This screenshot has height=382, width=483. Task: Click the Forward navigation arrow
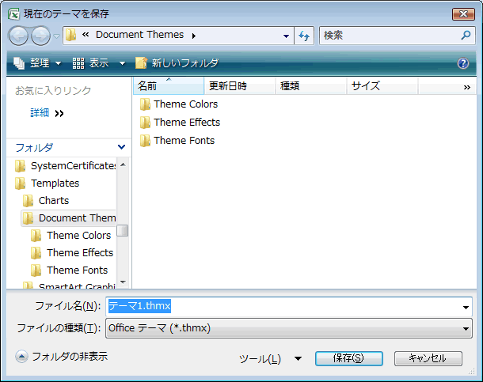click(x=41, y=36)
